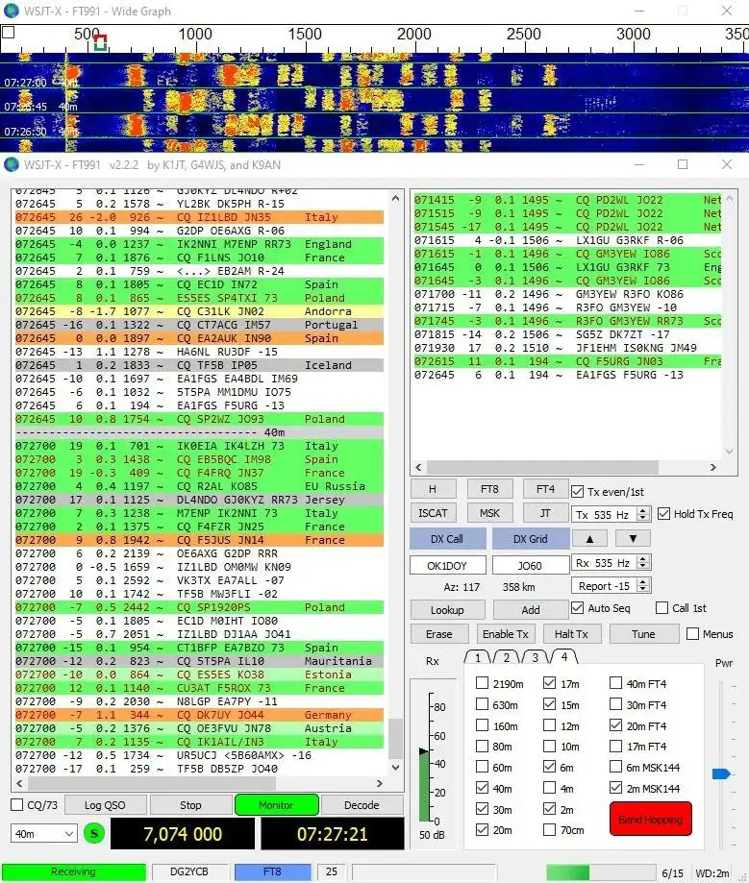
Task: Check the 2190m band checkbox
Action: coord(482,683)
